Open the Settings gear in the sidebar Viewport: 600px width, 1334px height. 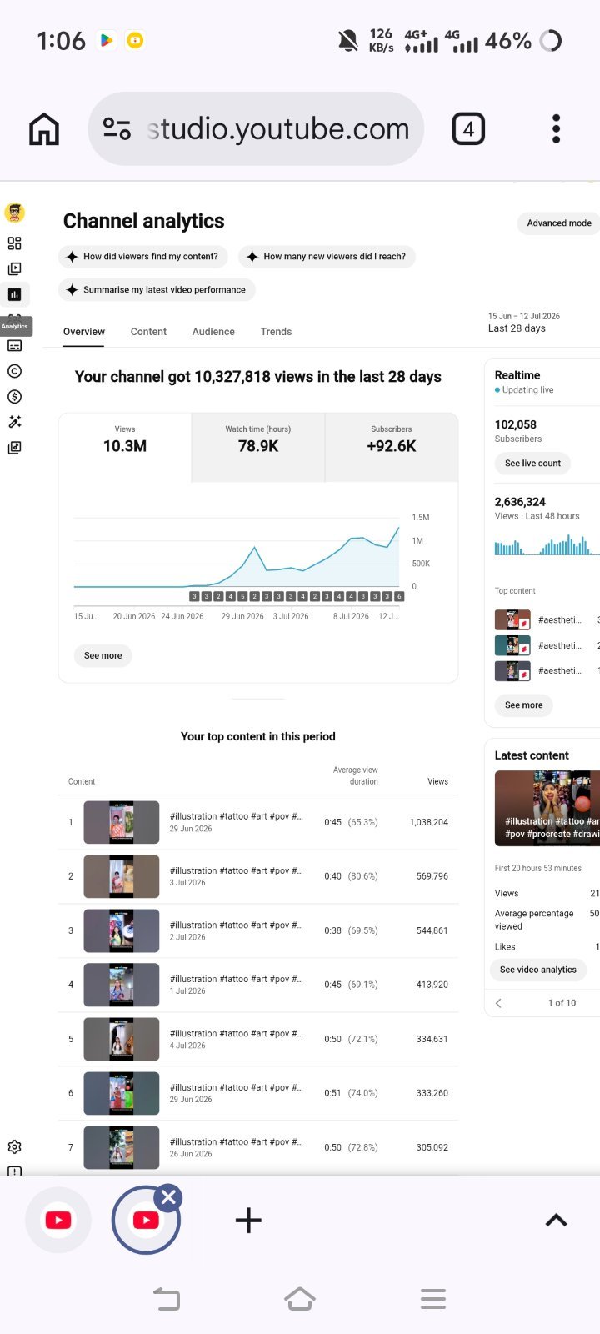[14, 1146]
